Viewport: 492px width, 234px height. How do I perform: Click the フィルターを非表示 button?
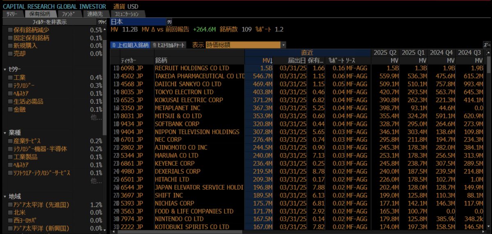pyautogui.click(x=49, y=22)
